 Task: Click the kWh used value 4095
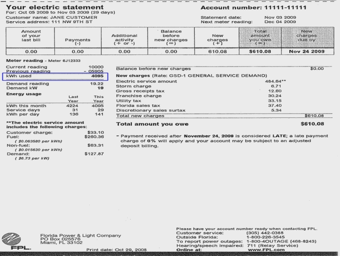point(97,76)
